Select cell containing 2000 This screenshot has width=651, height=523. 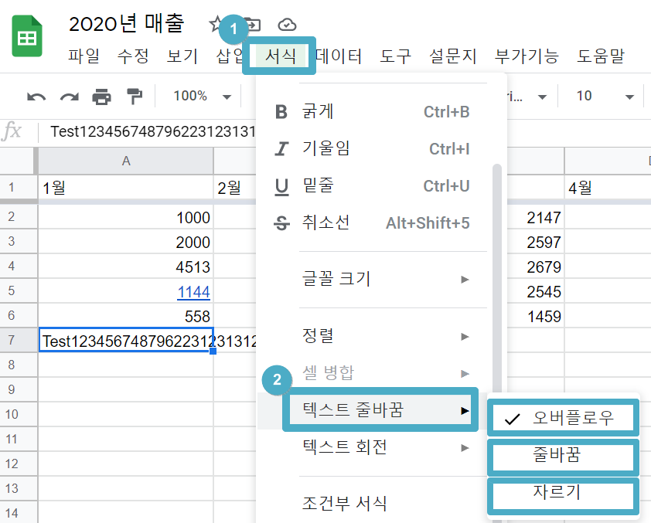coord(126,242)
